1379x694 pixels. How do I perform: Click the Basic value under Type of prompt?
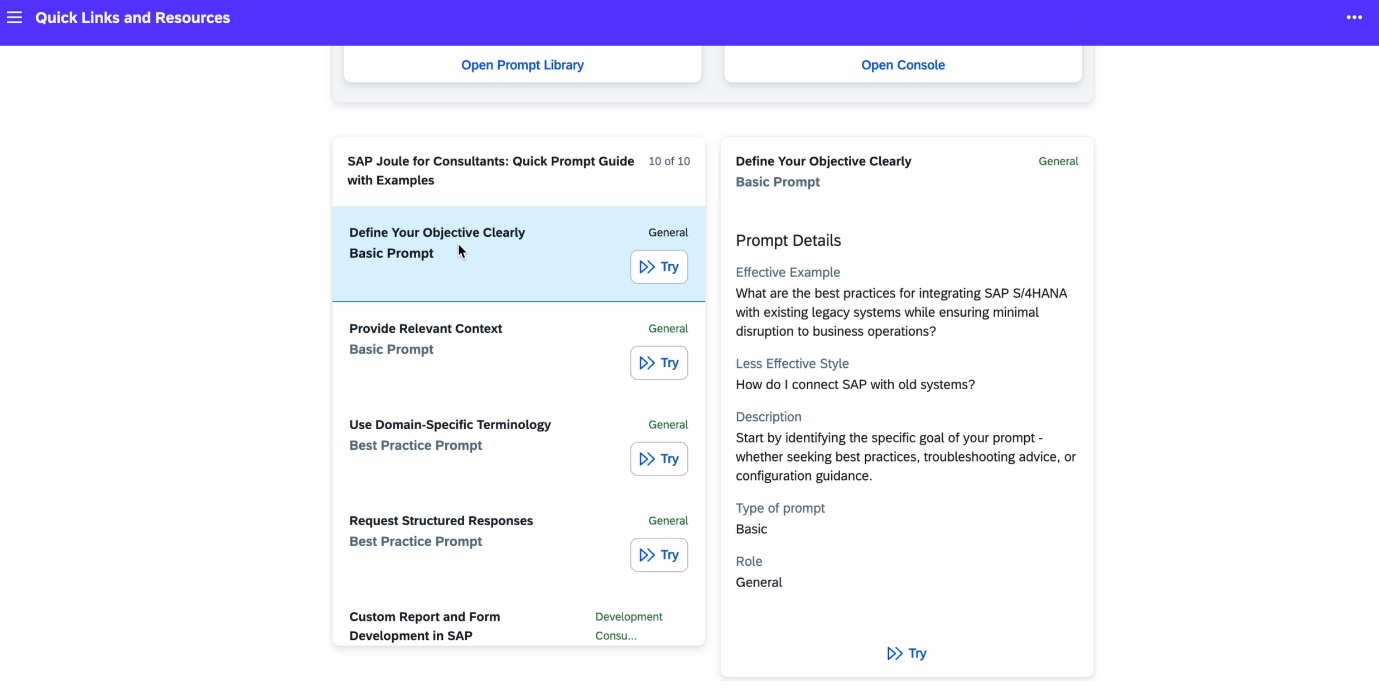751,529
